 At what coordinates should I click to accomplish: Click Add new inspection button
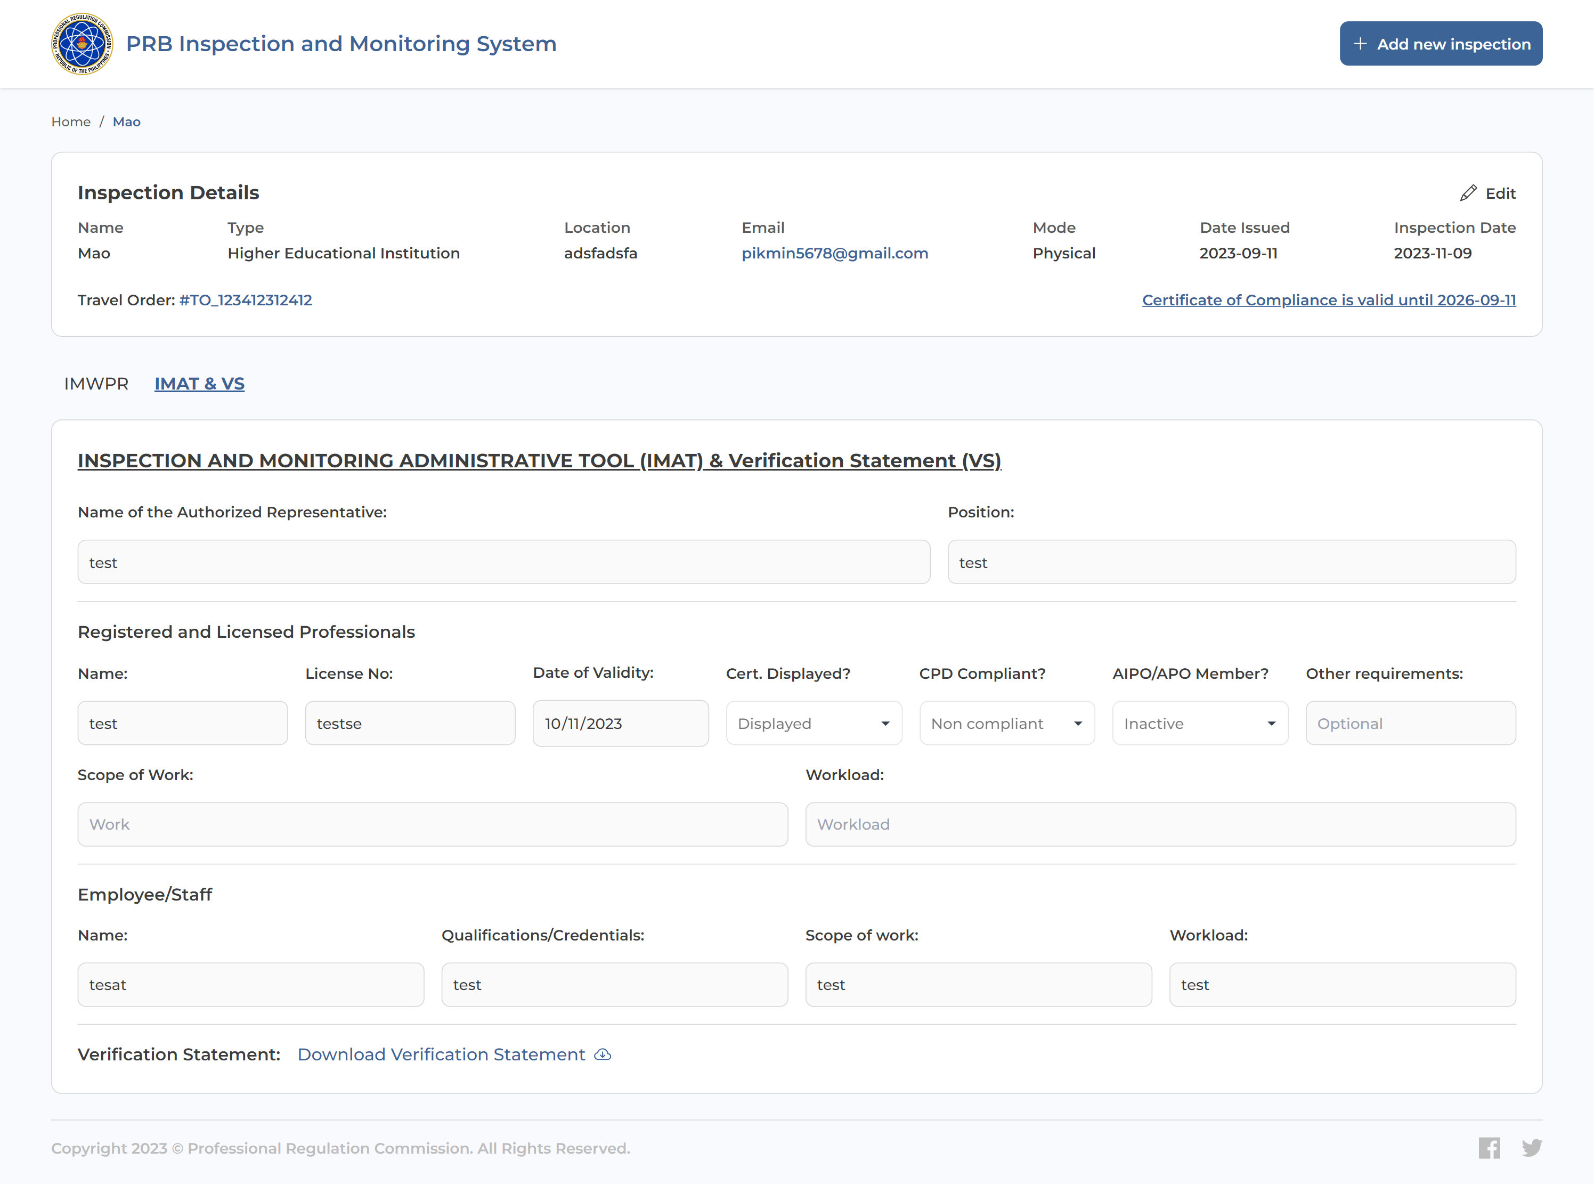[x=1441, y=44]
